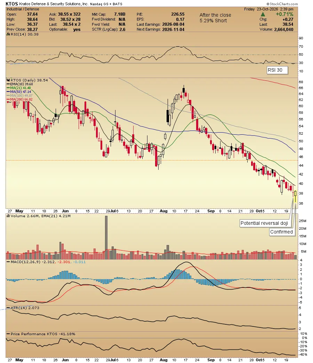Select the +0.71% percent change
313x363 pixels.
pyautogui.click(x=284, y=14)
